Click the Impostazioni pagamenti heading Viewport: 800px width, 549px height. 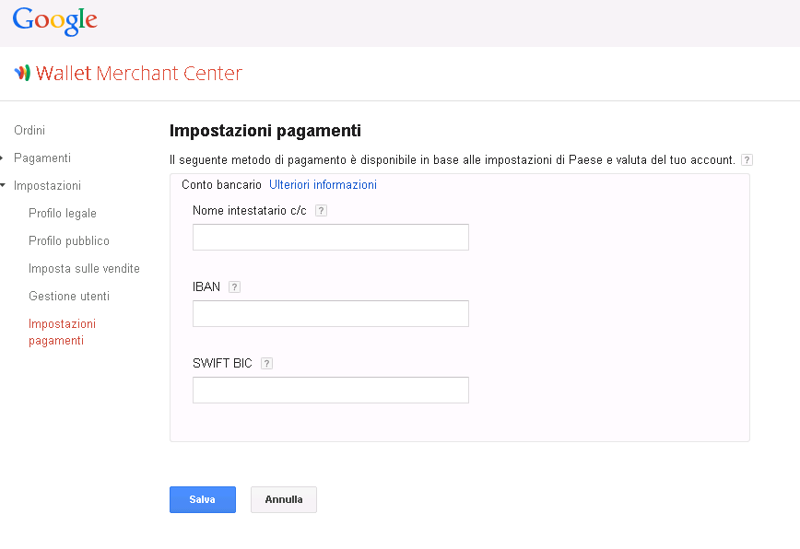point(265,131)
